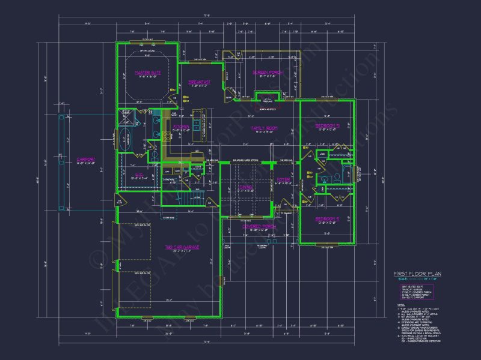This screenshot has width=481, height=360.
Task: Select the KITCHEN room label
Action: [182, 127]
